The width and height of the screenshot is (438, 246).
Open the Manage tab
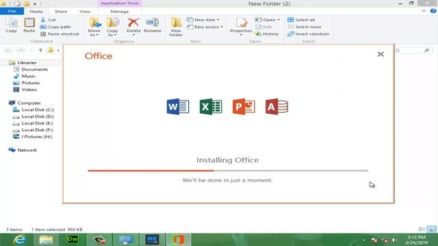[x=120, y=12]
